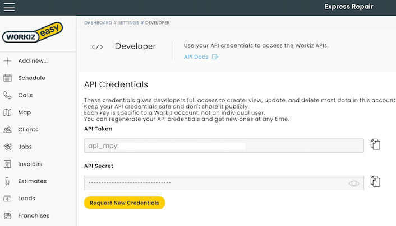
Task: Open Add new... menu item
Action: click(33, 61)
